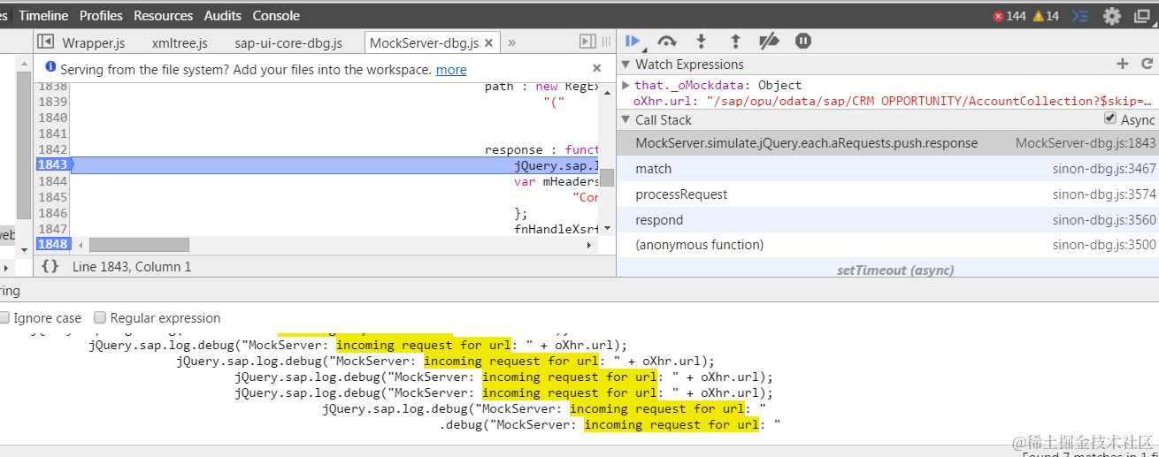1159x457 pixels.
Task: Add a watch expression with plus icon
Action: point(1123,64)
